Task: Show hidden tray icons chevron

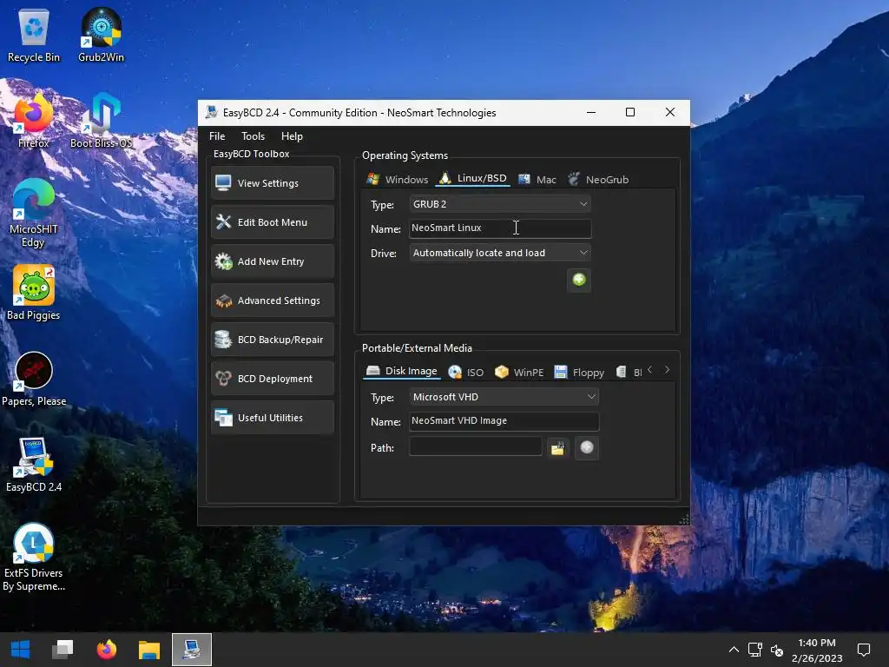Action: point(733,650)
